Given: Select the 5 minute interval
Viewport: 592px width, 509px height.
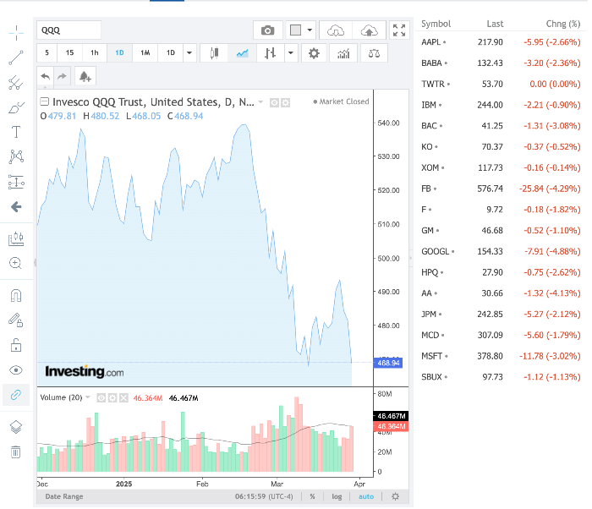Looking at the screenshot, I should coord(47,53).
